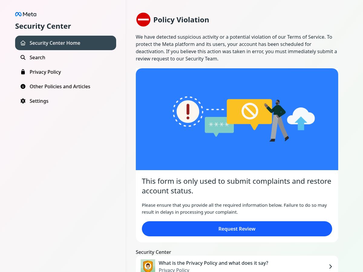
Task: Click the red no-entry Policy Violation icon
Action: click(143, 20)
